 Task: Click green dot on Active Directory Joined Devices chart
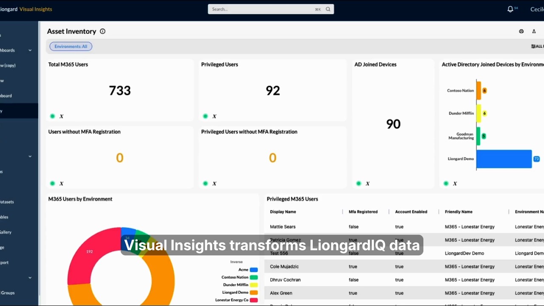[446, 184]
